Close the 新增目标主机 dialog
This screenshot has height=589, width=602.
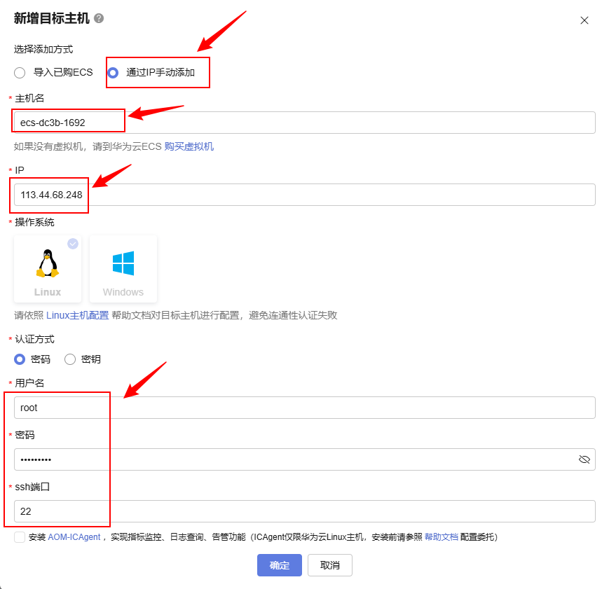click(x=584, y=20)
